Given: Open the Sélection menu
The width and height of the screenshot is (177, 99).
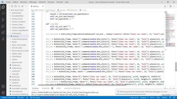Looking at the screenshot, I should click(x=24, y=2).
